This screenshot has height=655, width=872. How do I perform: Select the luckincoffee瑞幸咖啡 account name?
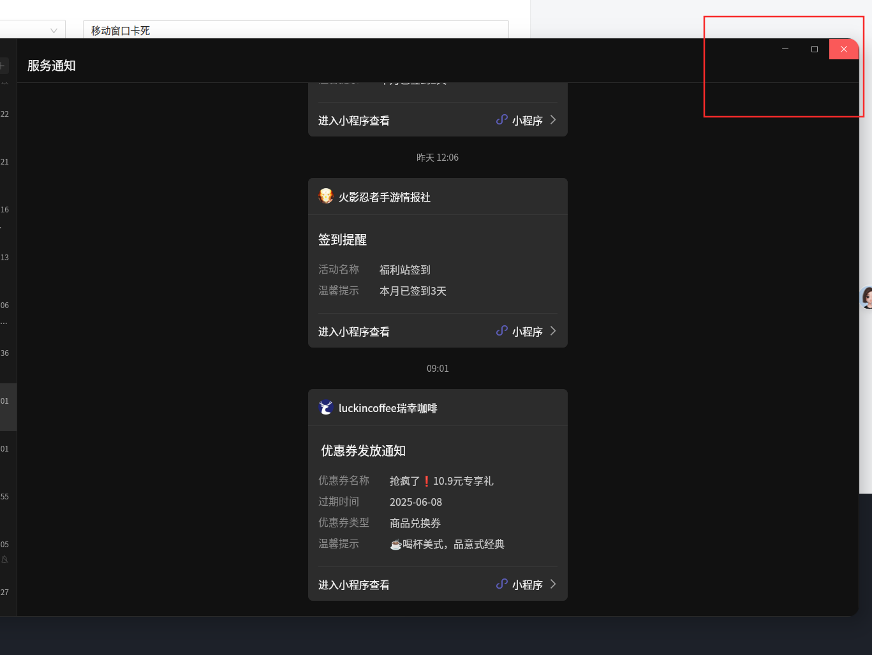coord(388,408)
